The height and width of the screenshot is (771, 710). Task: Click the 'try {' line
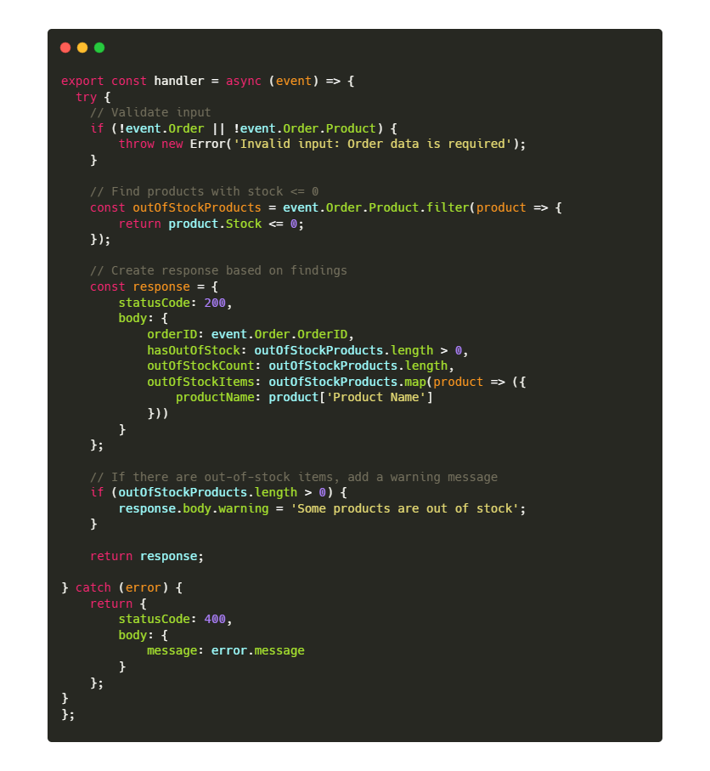pos(93,97)
